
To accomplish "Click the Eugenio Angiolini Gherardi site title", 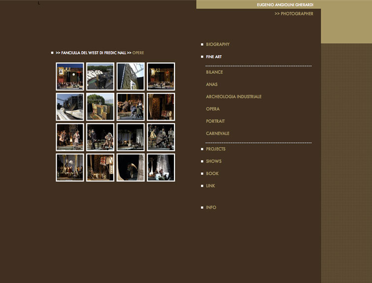I will pos(285,5).
